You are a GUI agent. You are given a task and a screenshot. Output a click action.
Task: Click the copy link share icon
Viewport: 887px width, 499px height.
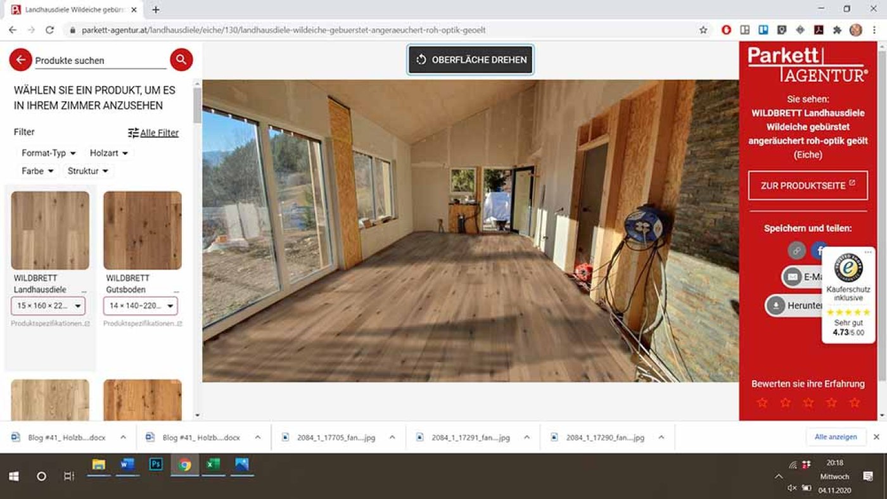tap(796, 250)
